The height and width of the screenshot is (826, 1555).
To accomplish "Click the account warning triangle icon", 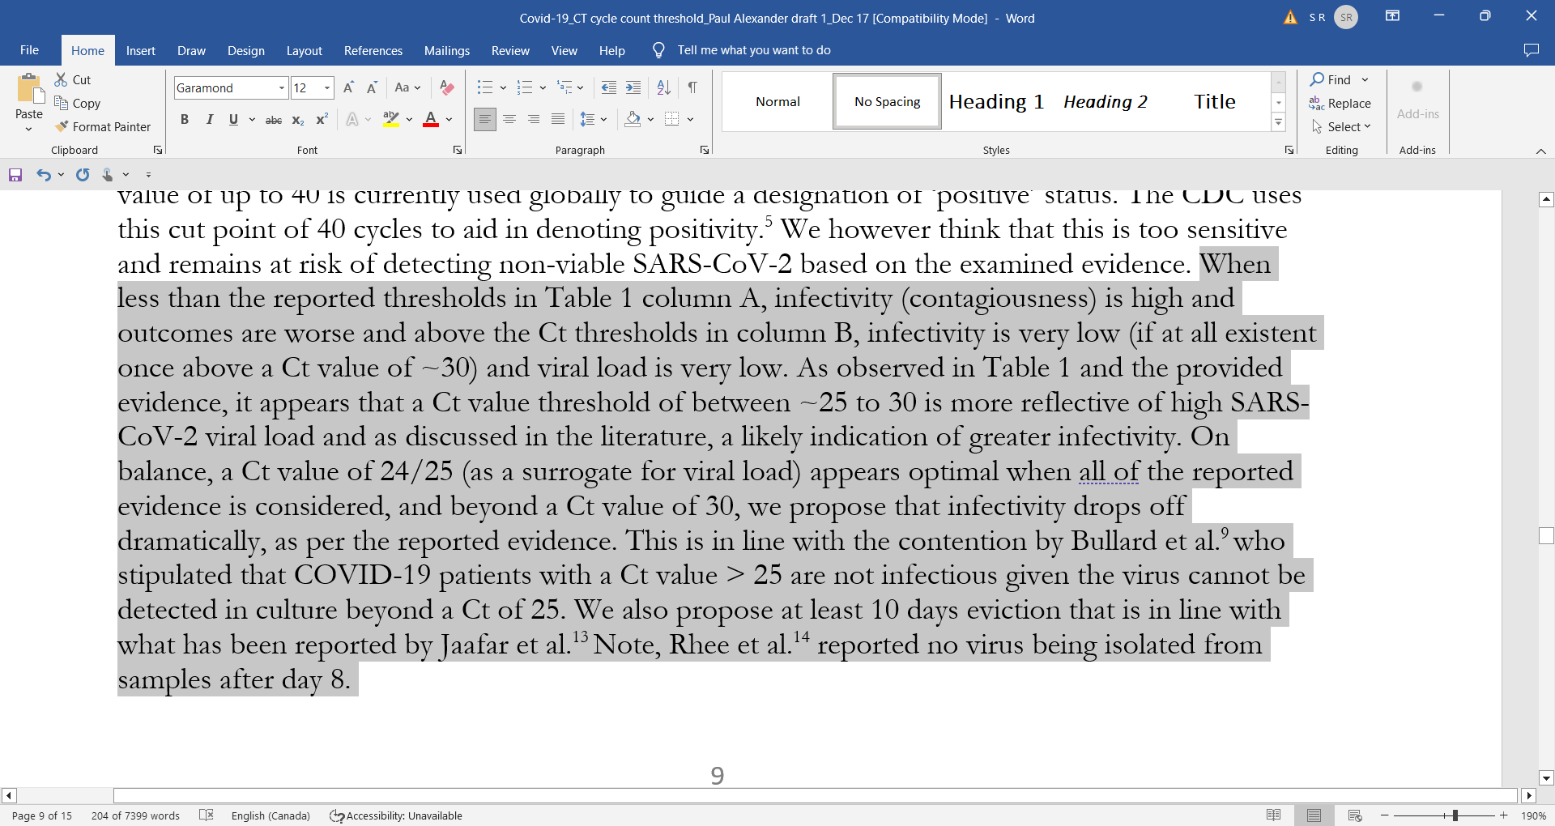I will 1290,18.
